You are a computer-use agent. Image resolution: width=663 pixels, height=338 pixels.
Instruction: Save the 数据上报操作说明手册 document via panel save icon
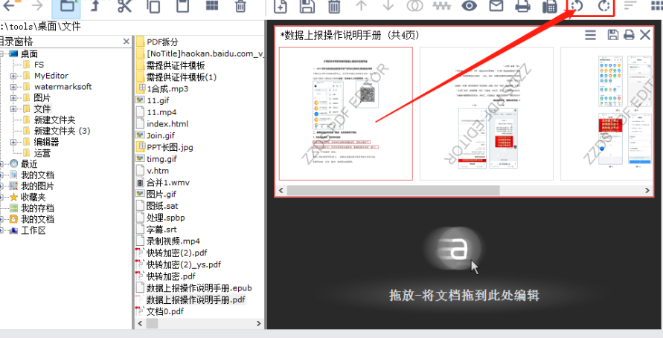pyautogui.click(x=612, y=35)
